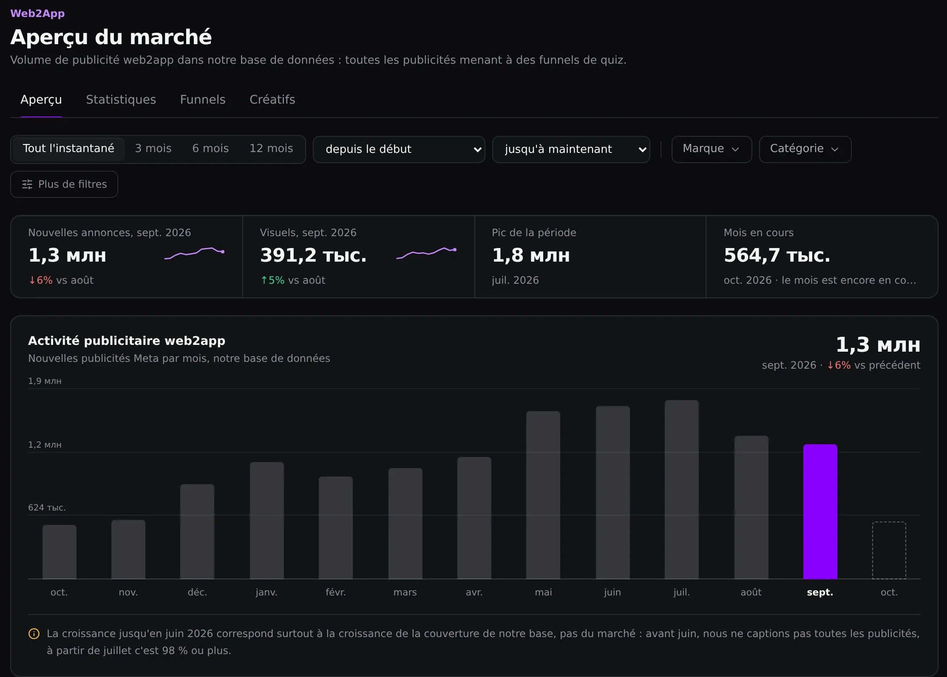
Task: Click the juil. peak bar
Action: pos(682,490)
